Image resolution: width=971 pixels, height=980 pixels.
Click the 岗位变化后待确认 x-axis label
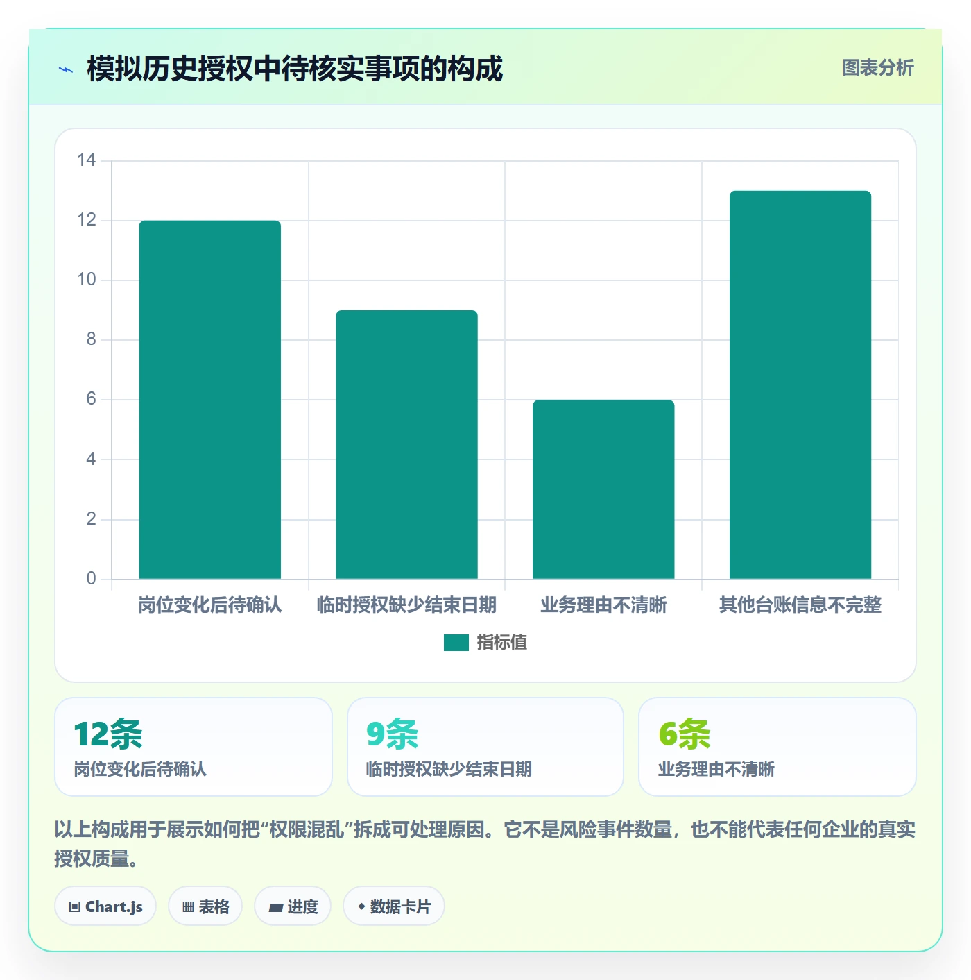210,605
